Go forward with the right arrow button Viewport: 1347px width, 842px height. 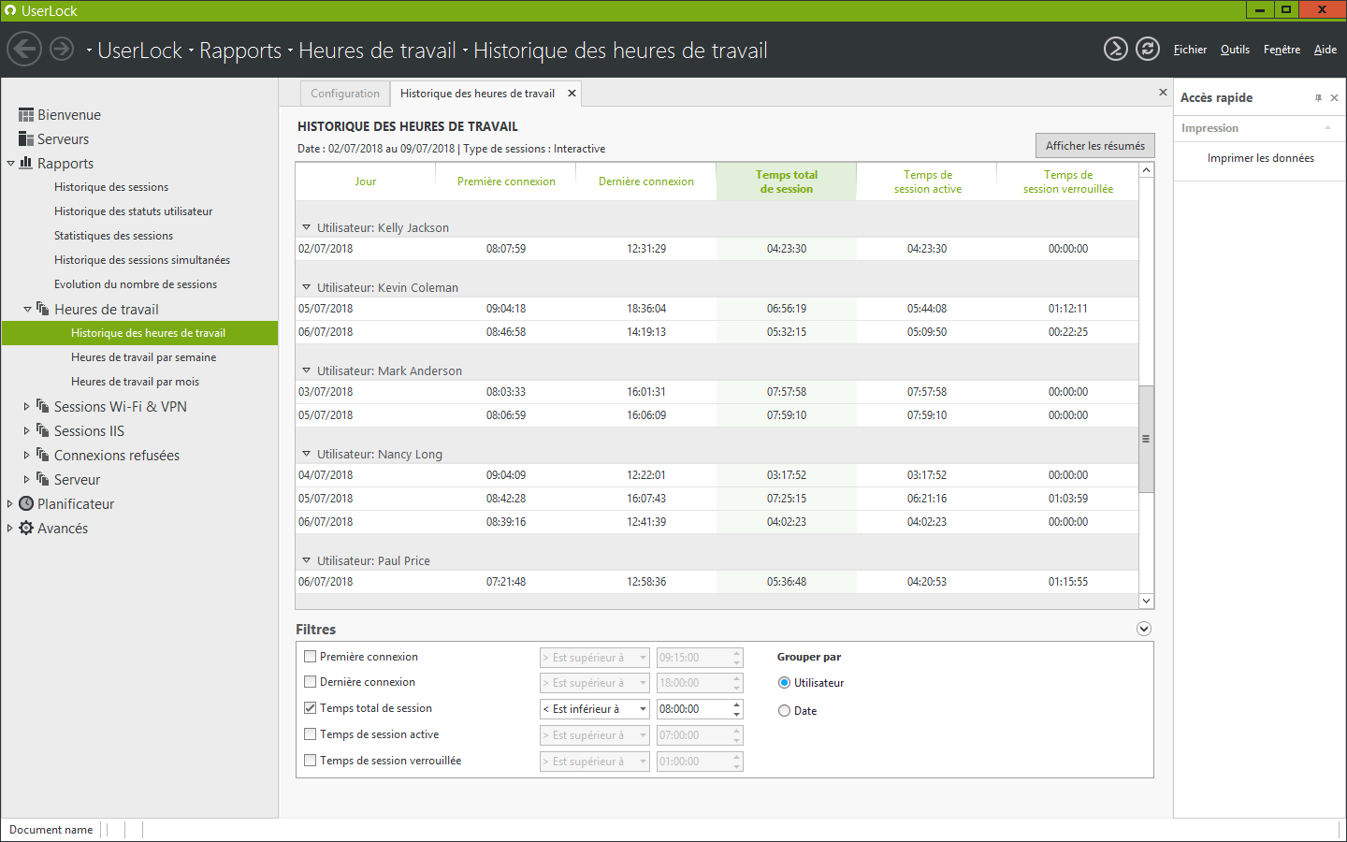(x=62, y=49)
